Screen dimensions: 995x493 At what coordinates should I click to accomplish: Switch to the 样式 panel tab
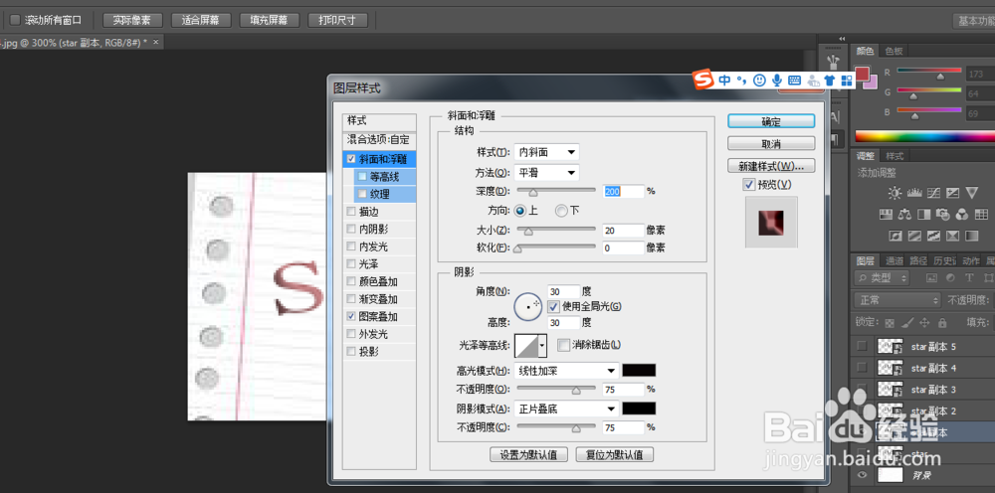point(895,156)
